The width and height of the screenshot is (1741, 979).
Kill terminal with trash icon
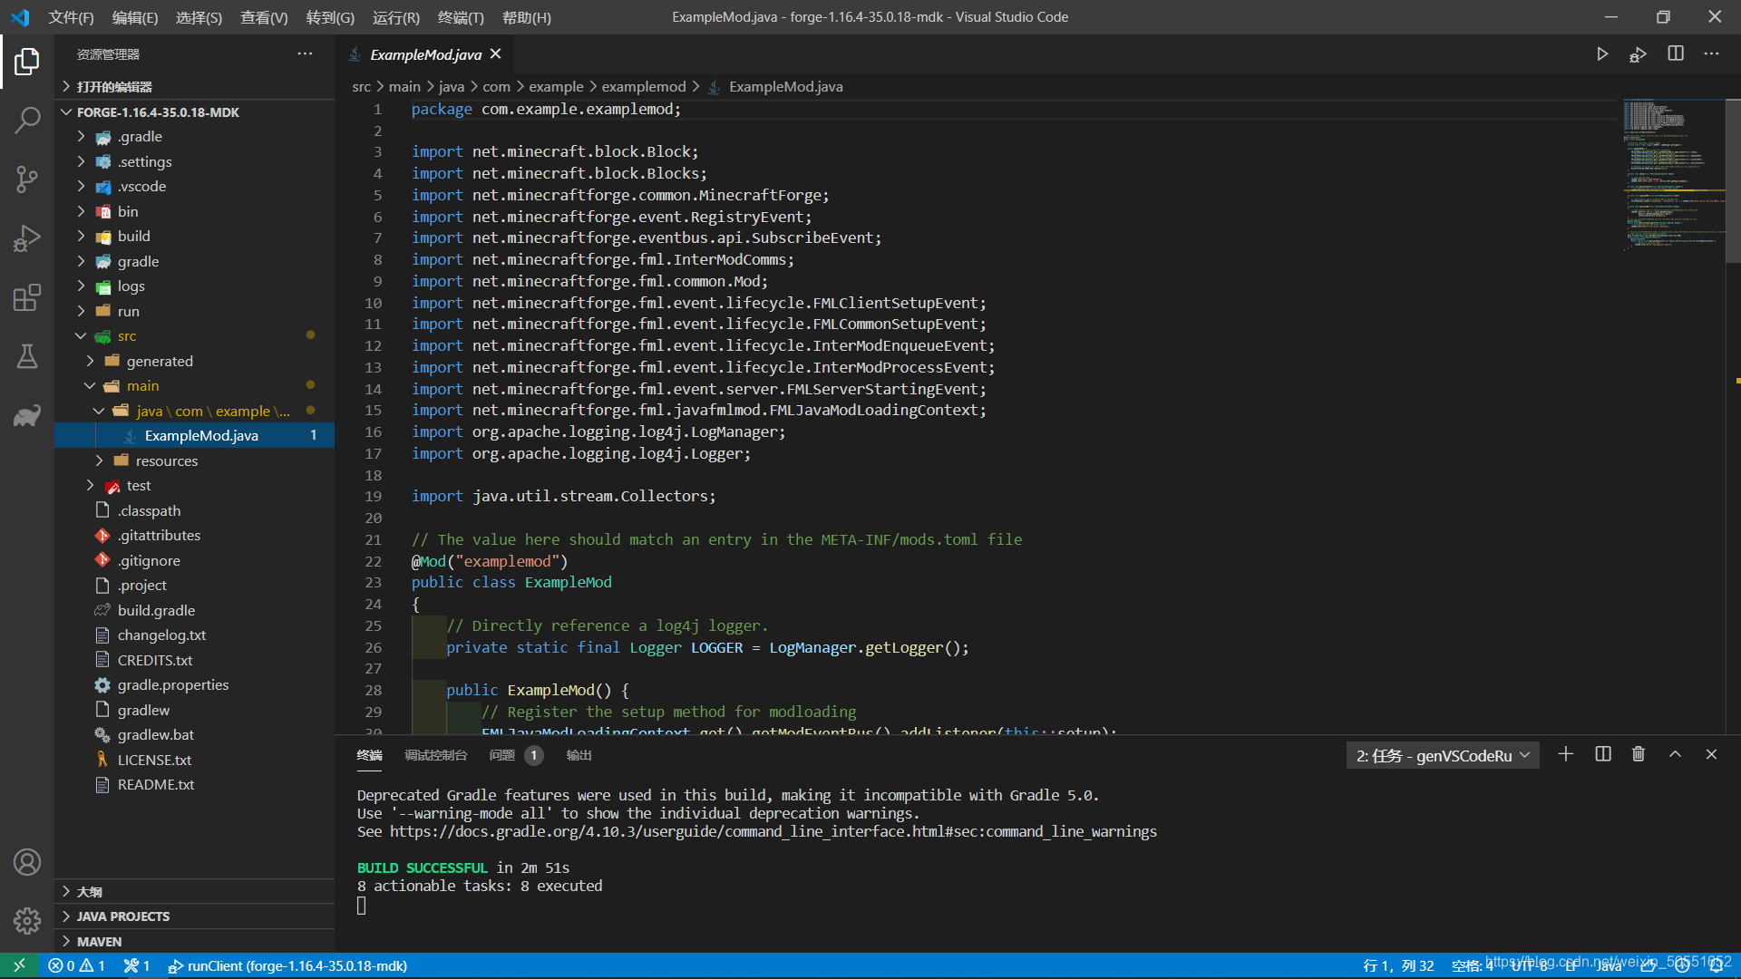click(1639, 754)
